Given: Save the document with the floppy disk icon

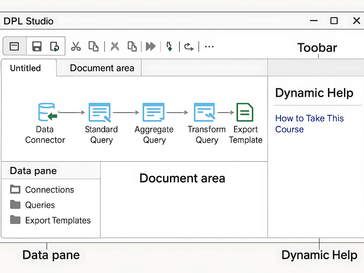Looking at the screenshot, I should click(x=37, y=46).
